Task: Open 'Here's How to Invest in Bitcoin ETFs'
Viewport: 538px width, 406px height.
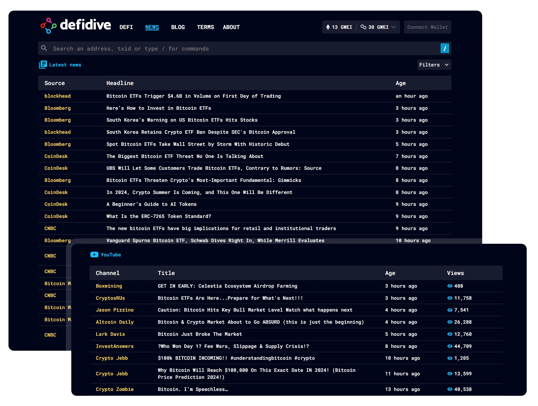Action: (159, 108)
